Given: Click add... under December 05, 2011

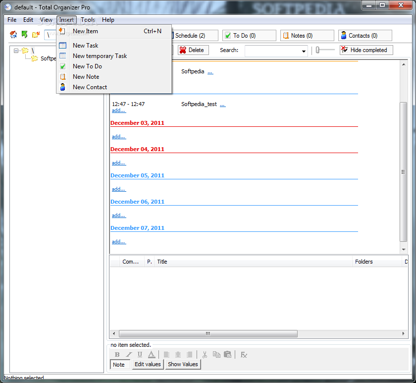Looking at the screenshot, I should tap(118, 189).
